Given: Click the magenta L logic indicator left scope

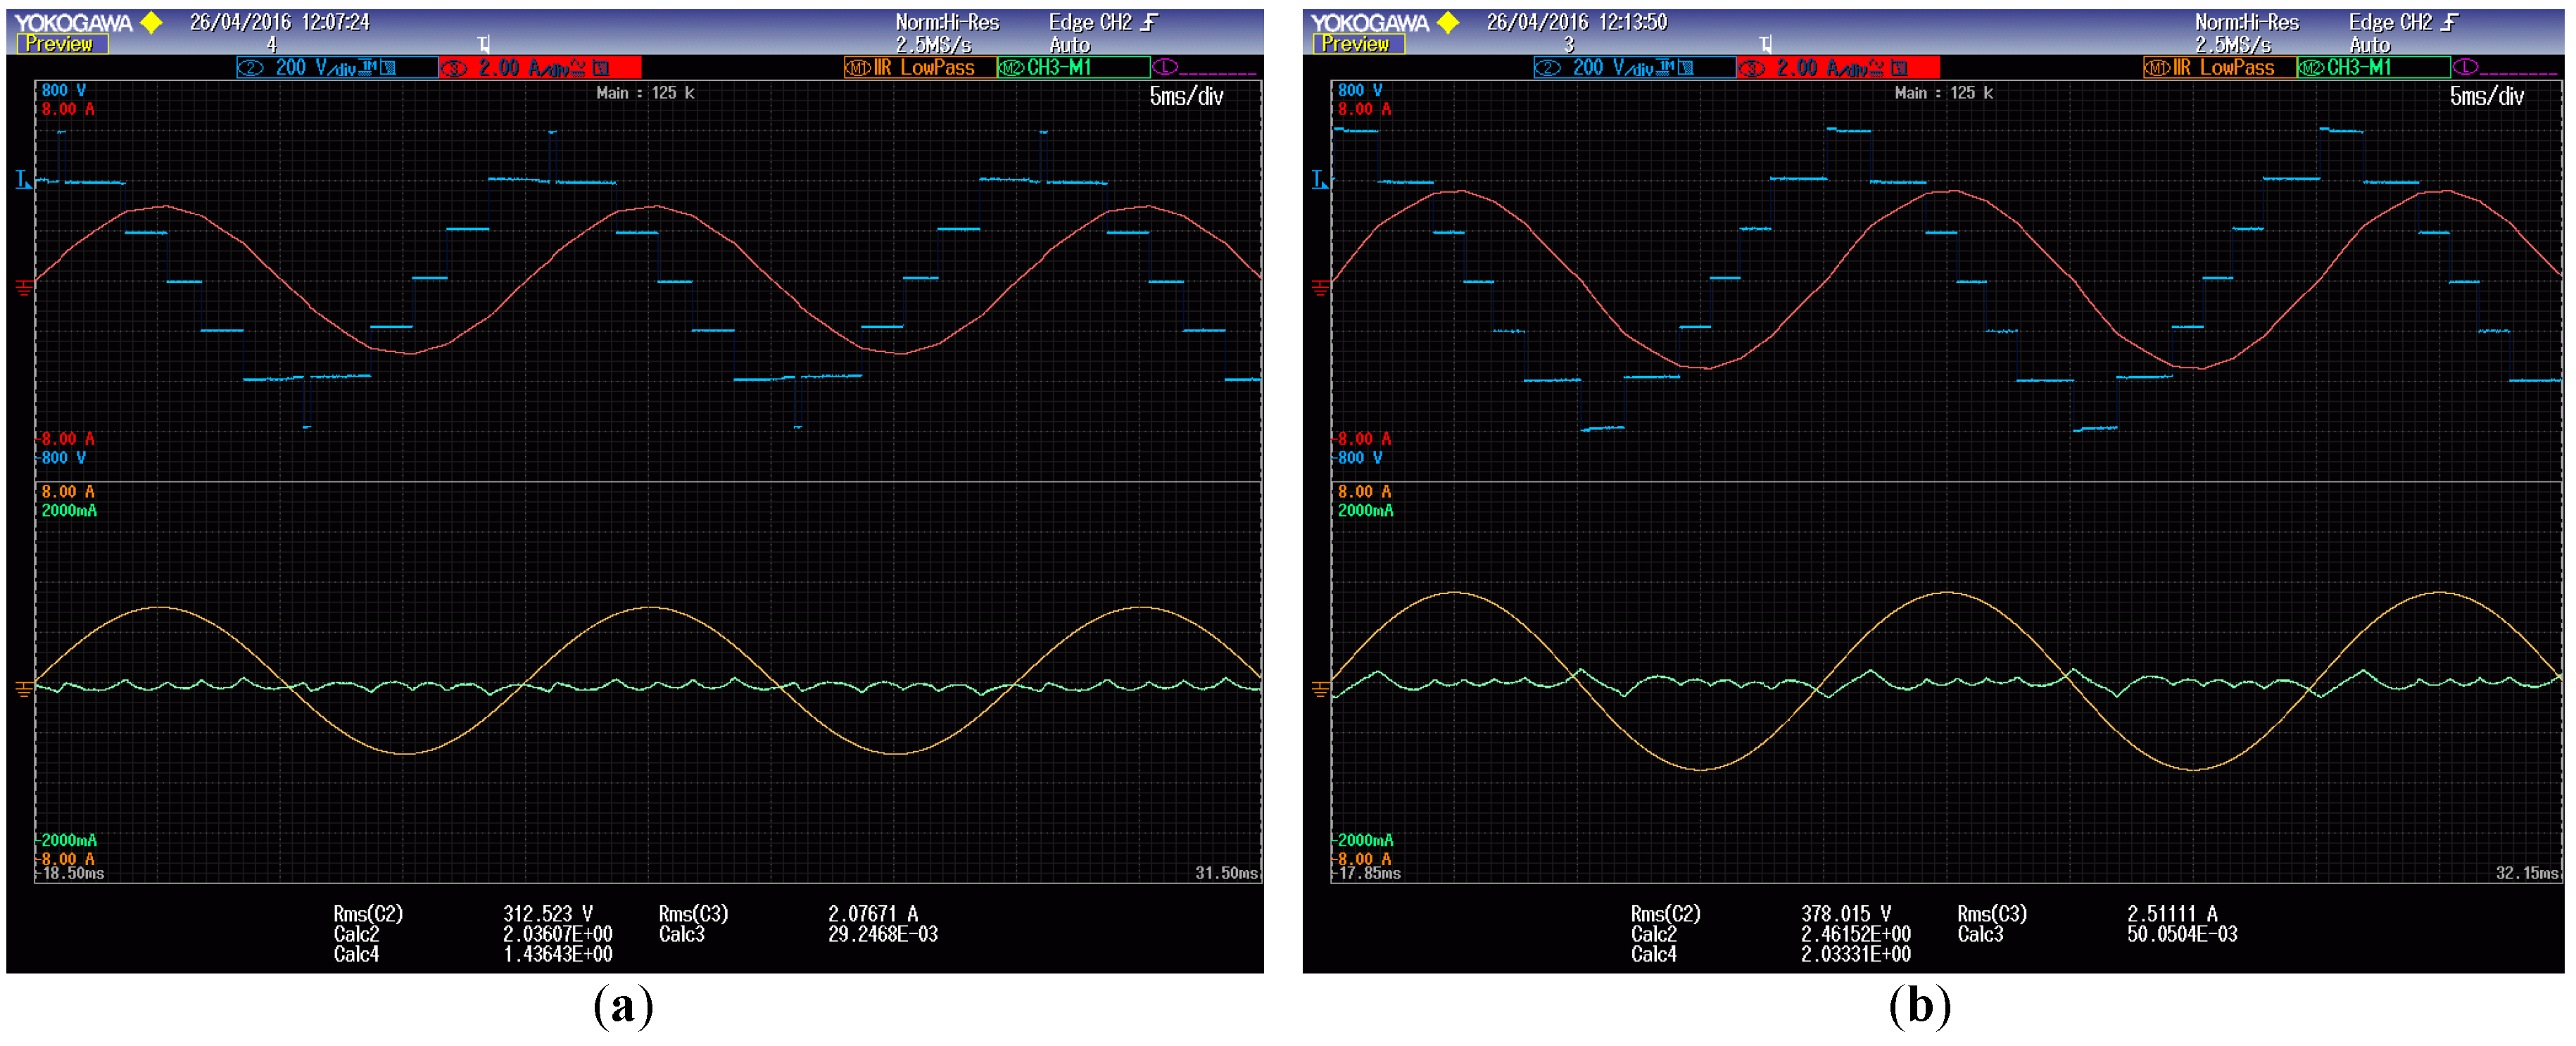Looking at the screenshot, I should point(1166,68).
